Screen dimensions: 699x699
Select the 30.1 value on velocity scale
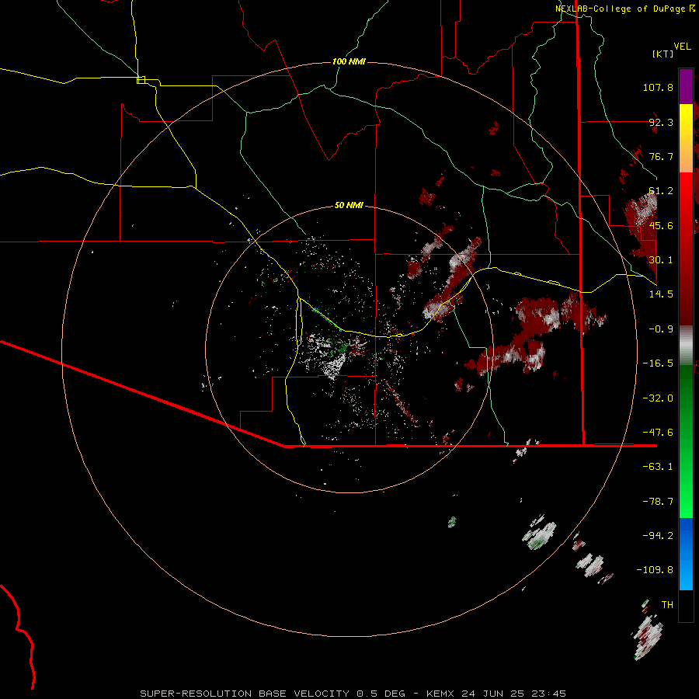661,260
